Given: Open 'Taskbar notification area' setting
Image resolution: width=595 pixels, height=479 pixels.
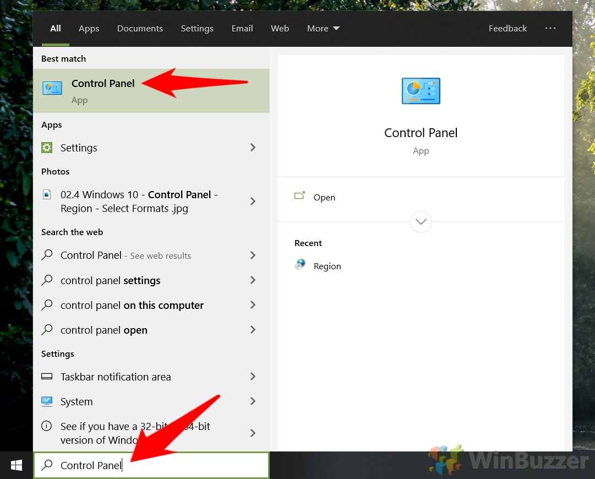Looking at the screenshot, I should click(x=116, y=377).
